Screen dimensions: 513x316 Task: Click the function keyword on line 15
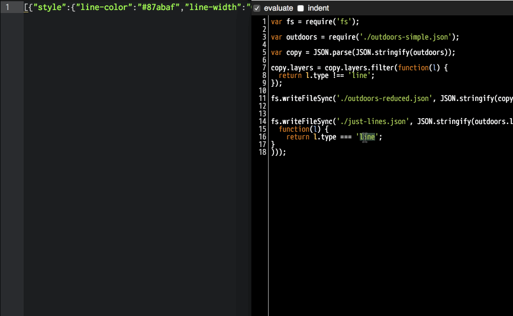tap(294, 129)
